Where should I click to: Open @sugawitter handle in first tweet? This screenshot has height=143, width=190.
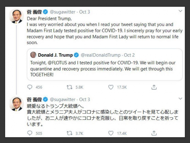click(63, 12)
